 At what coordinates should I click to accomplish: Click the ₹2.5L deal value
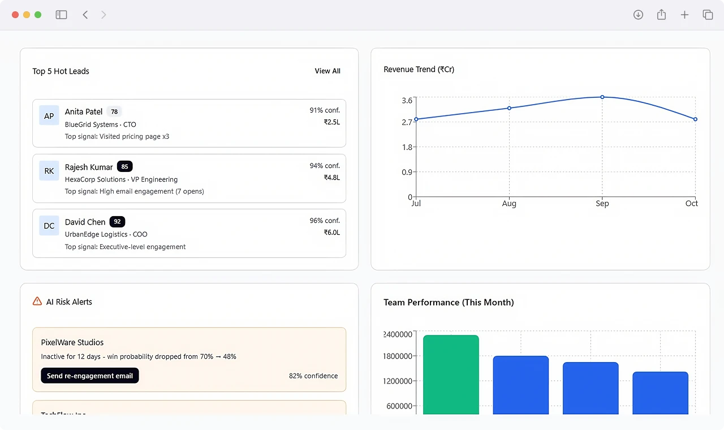click(x=332, y=122)
